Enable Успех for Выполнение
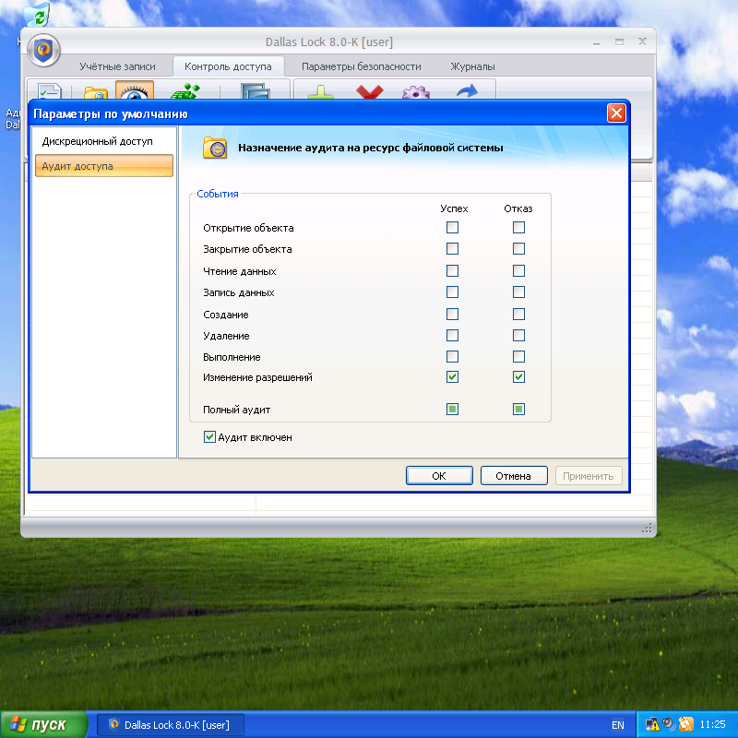 pyautogui.click(x=452, y=356)
